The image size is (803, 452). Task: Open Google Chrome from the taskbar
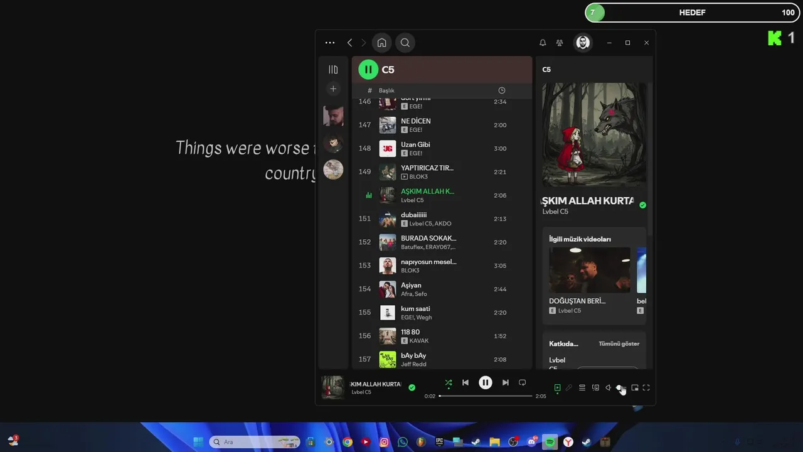click(x=348, y=442)
